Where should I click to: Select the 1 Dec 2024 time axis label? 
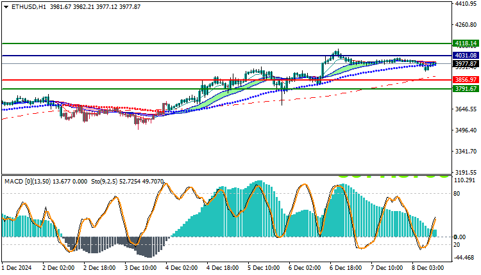point(17,268)
